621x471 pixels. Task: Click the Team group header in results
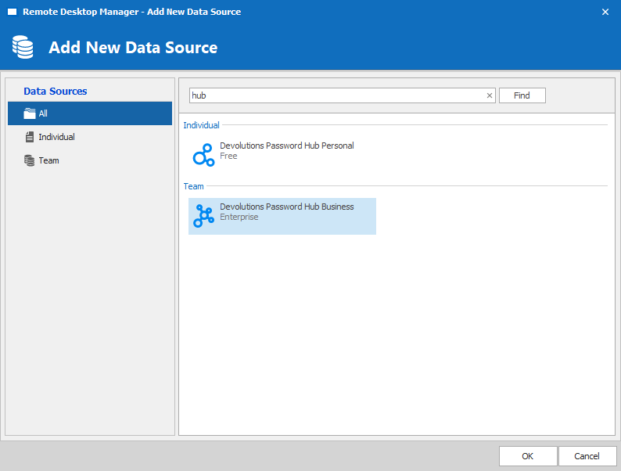(x=193, y=186)
